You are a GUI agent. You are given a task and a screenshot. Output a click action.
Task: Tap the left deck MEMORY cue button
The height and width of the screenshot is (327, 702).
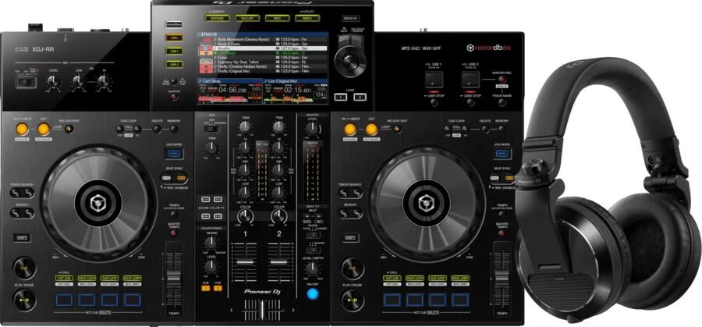click(174, 129)
